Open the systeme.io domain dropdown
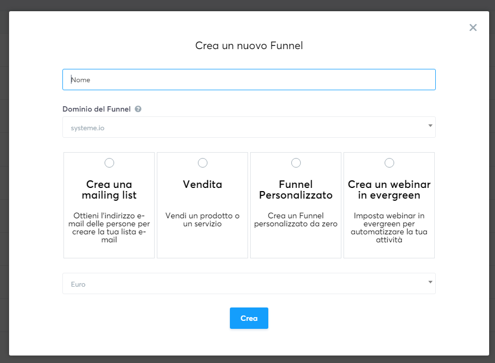Screen dimensions: 495x363 click(x=249, y=127)
